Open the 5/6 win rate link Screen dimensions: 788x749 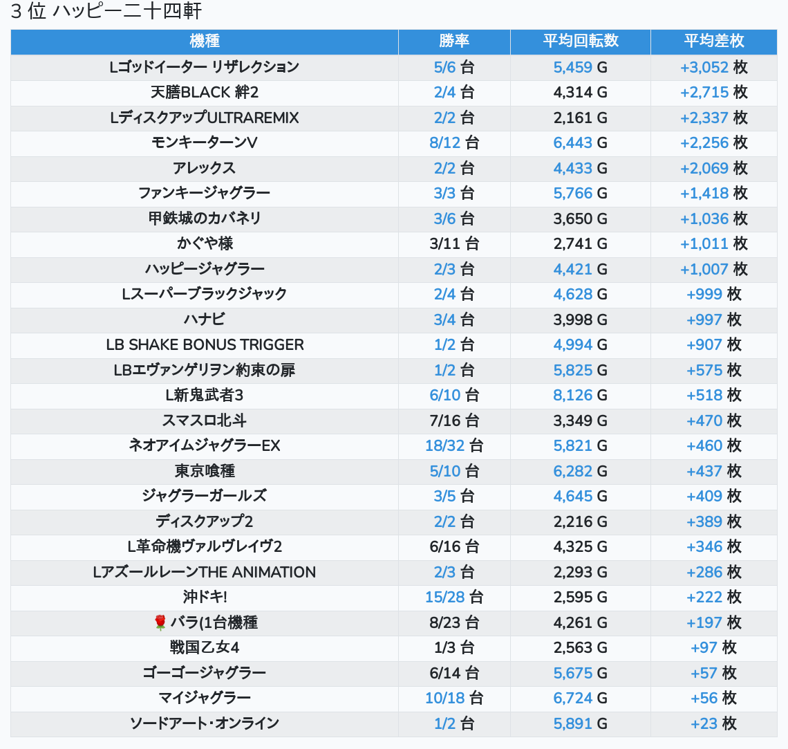click(x=444, y=67)
